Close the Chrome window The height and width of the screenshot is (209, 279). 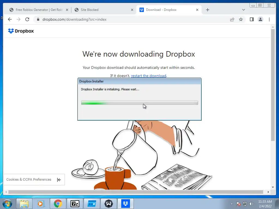pyautogui.click(x=269, y=5)
